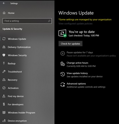Click 'See updates installed on your device' text
The width and height of the screenshot is (119, 124).
tap(84, 76)
